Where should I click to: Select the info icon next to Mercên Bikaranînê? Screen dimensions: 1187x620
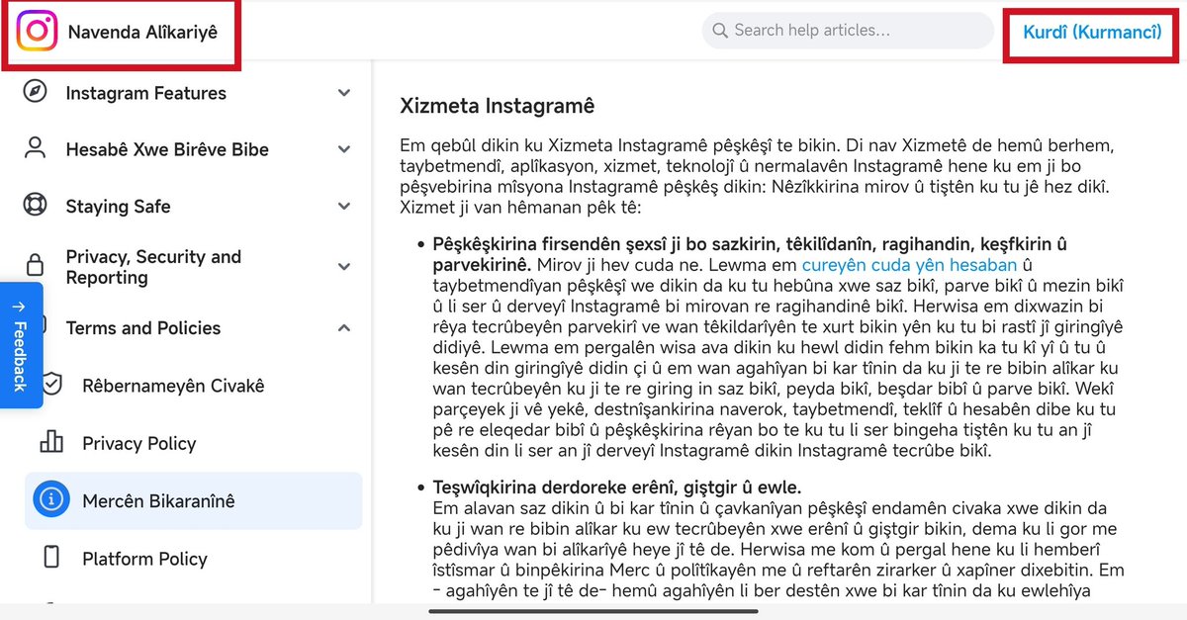pos(52,500)
